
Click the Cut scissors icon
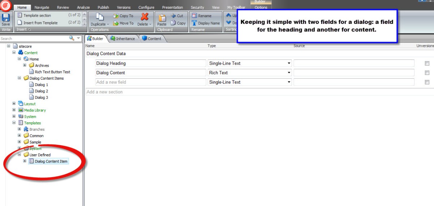173,16
